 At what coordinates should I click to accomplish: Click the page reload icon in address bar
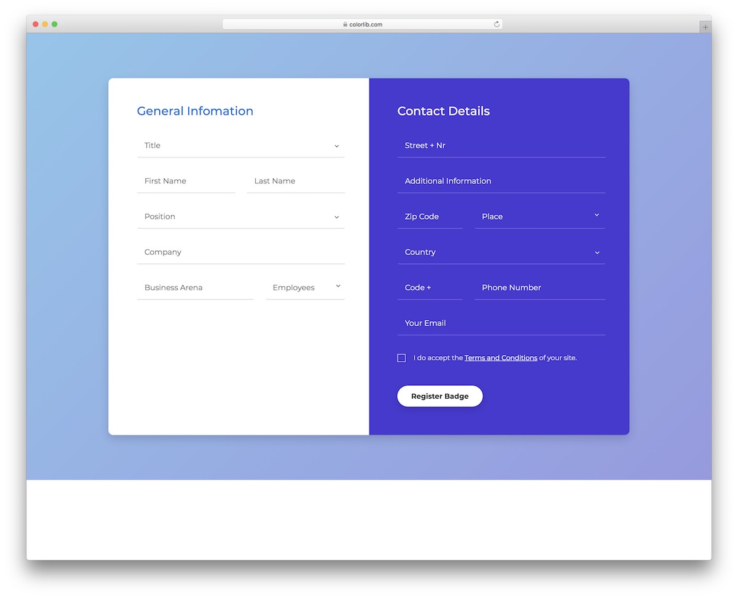tap(496, 24)
